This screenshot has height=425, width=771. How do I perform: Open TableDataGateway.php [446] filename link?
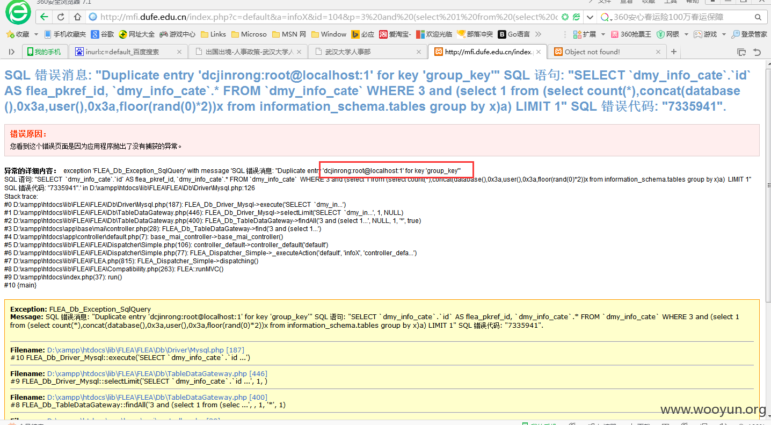click(157, 374)
